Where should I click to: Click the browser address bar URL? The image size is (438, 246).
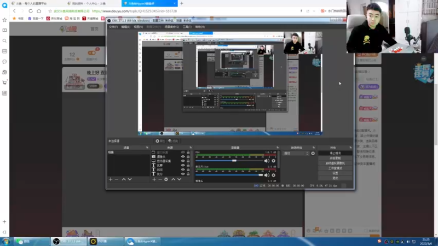click(x=134, y=11)
